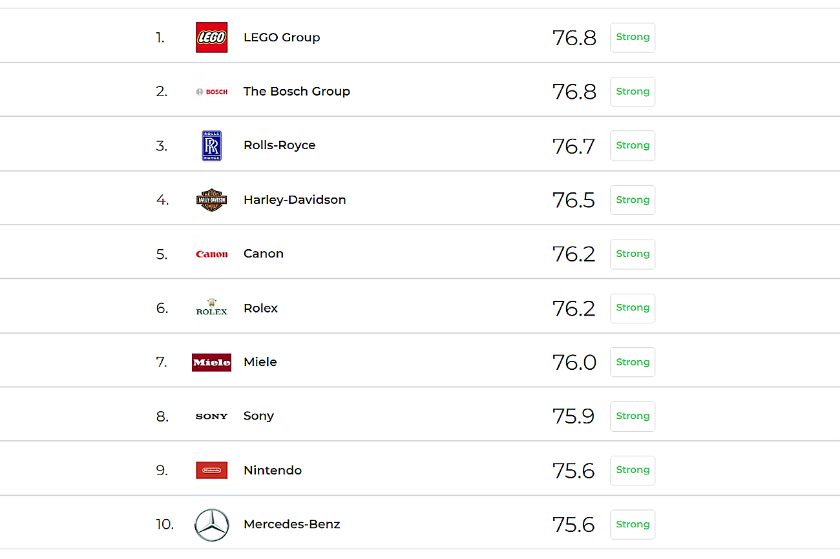Click the Miele logo badge
840x559 pixels.
point(211,362)
